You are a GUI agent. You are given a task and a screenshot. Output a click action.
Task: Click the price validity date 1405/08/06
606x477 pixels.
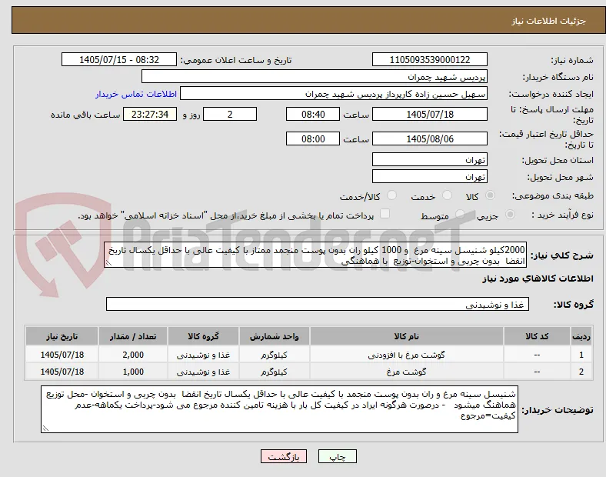pos(430,138)
